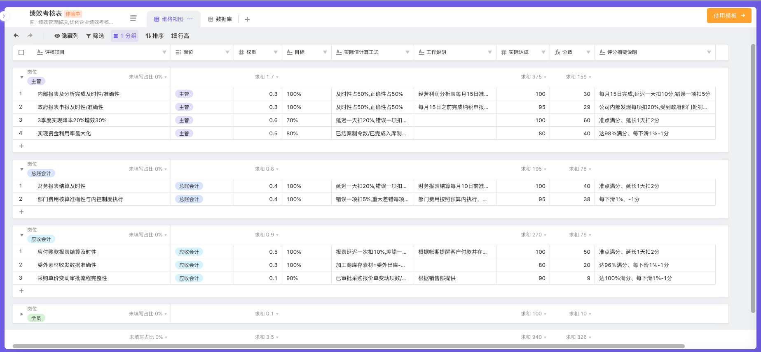Open the 权重 column dropdown arrow
Viewport: 761px width, 352px height.
(276, 52)
